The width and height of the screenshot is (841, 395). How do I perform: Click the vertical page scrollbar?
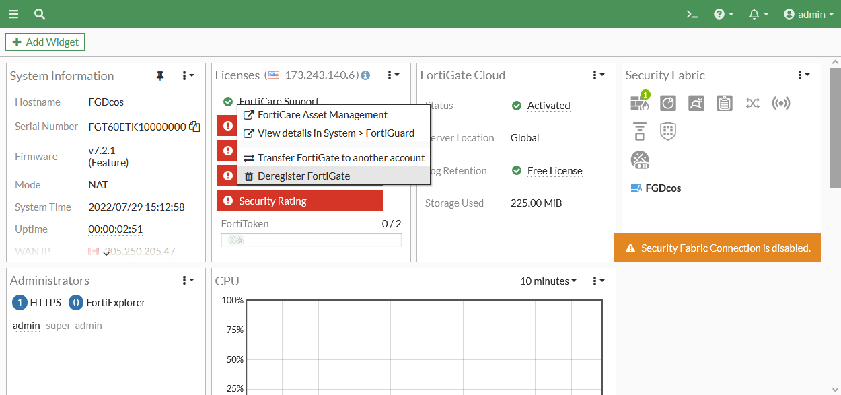tap(835, 128)
